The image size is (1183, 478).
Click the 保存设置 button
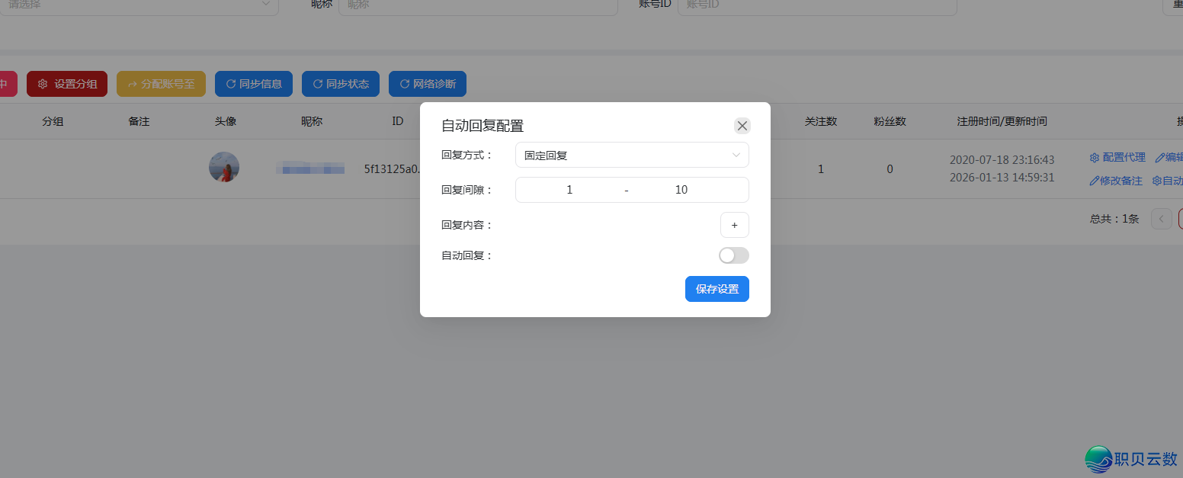717,289
